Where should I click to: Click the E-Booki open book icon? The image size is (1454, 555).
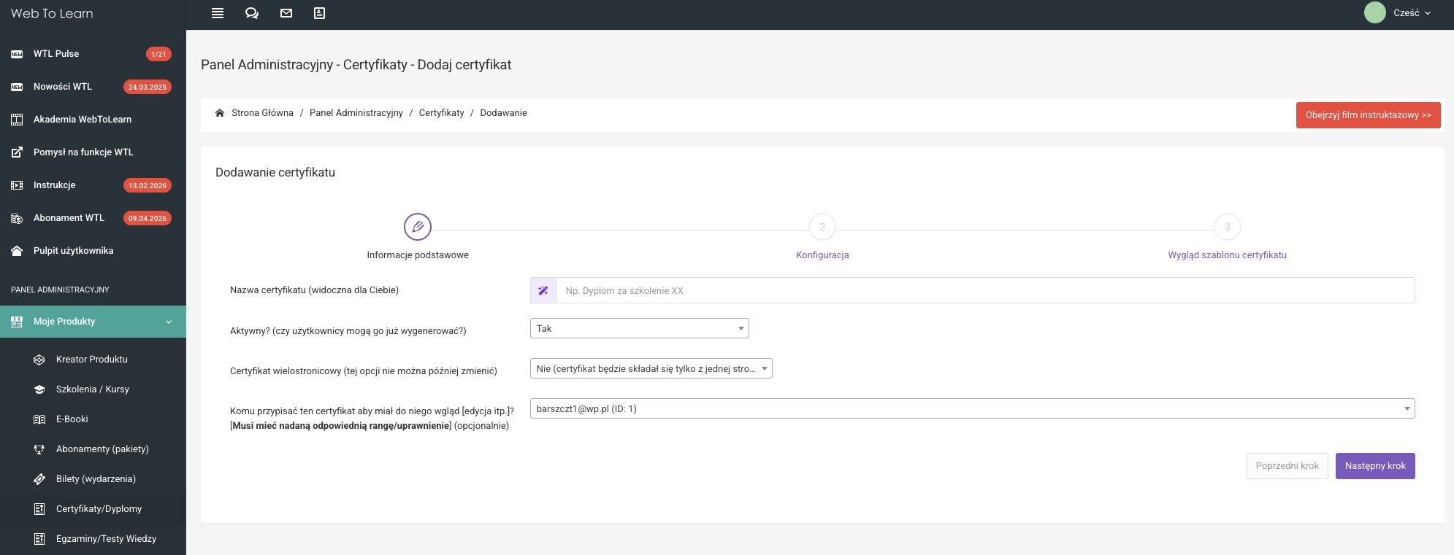(x=39, y=419)
